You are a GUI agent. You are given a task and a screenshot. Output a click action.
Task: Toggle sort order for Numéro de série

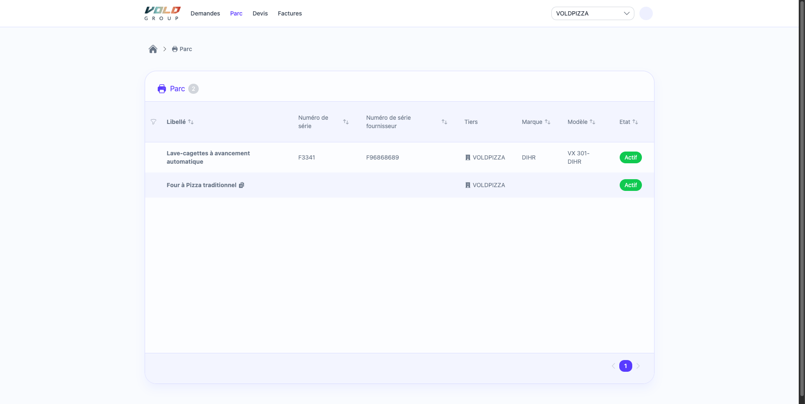click(x=346, y=122)
